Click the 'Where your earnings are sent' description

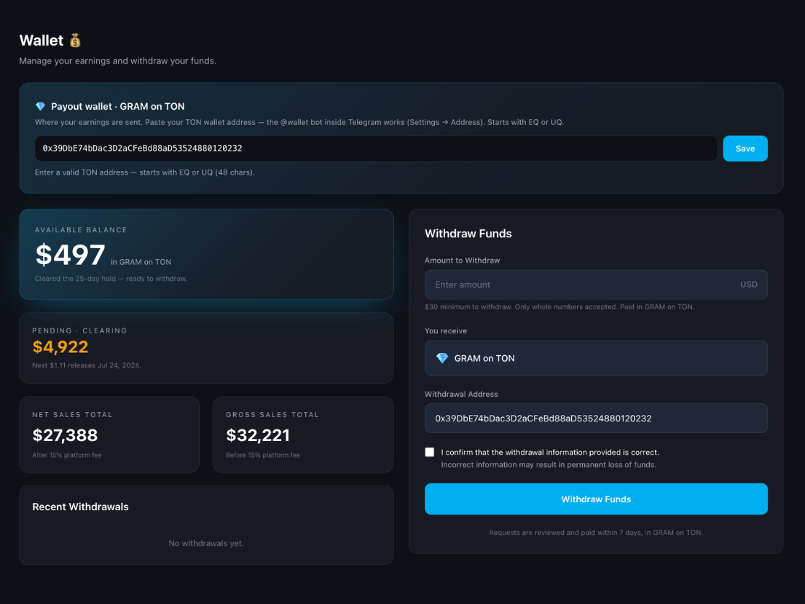[x=299, y=122]
